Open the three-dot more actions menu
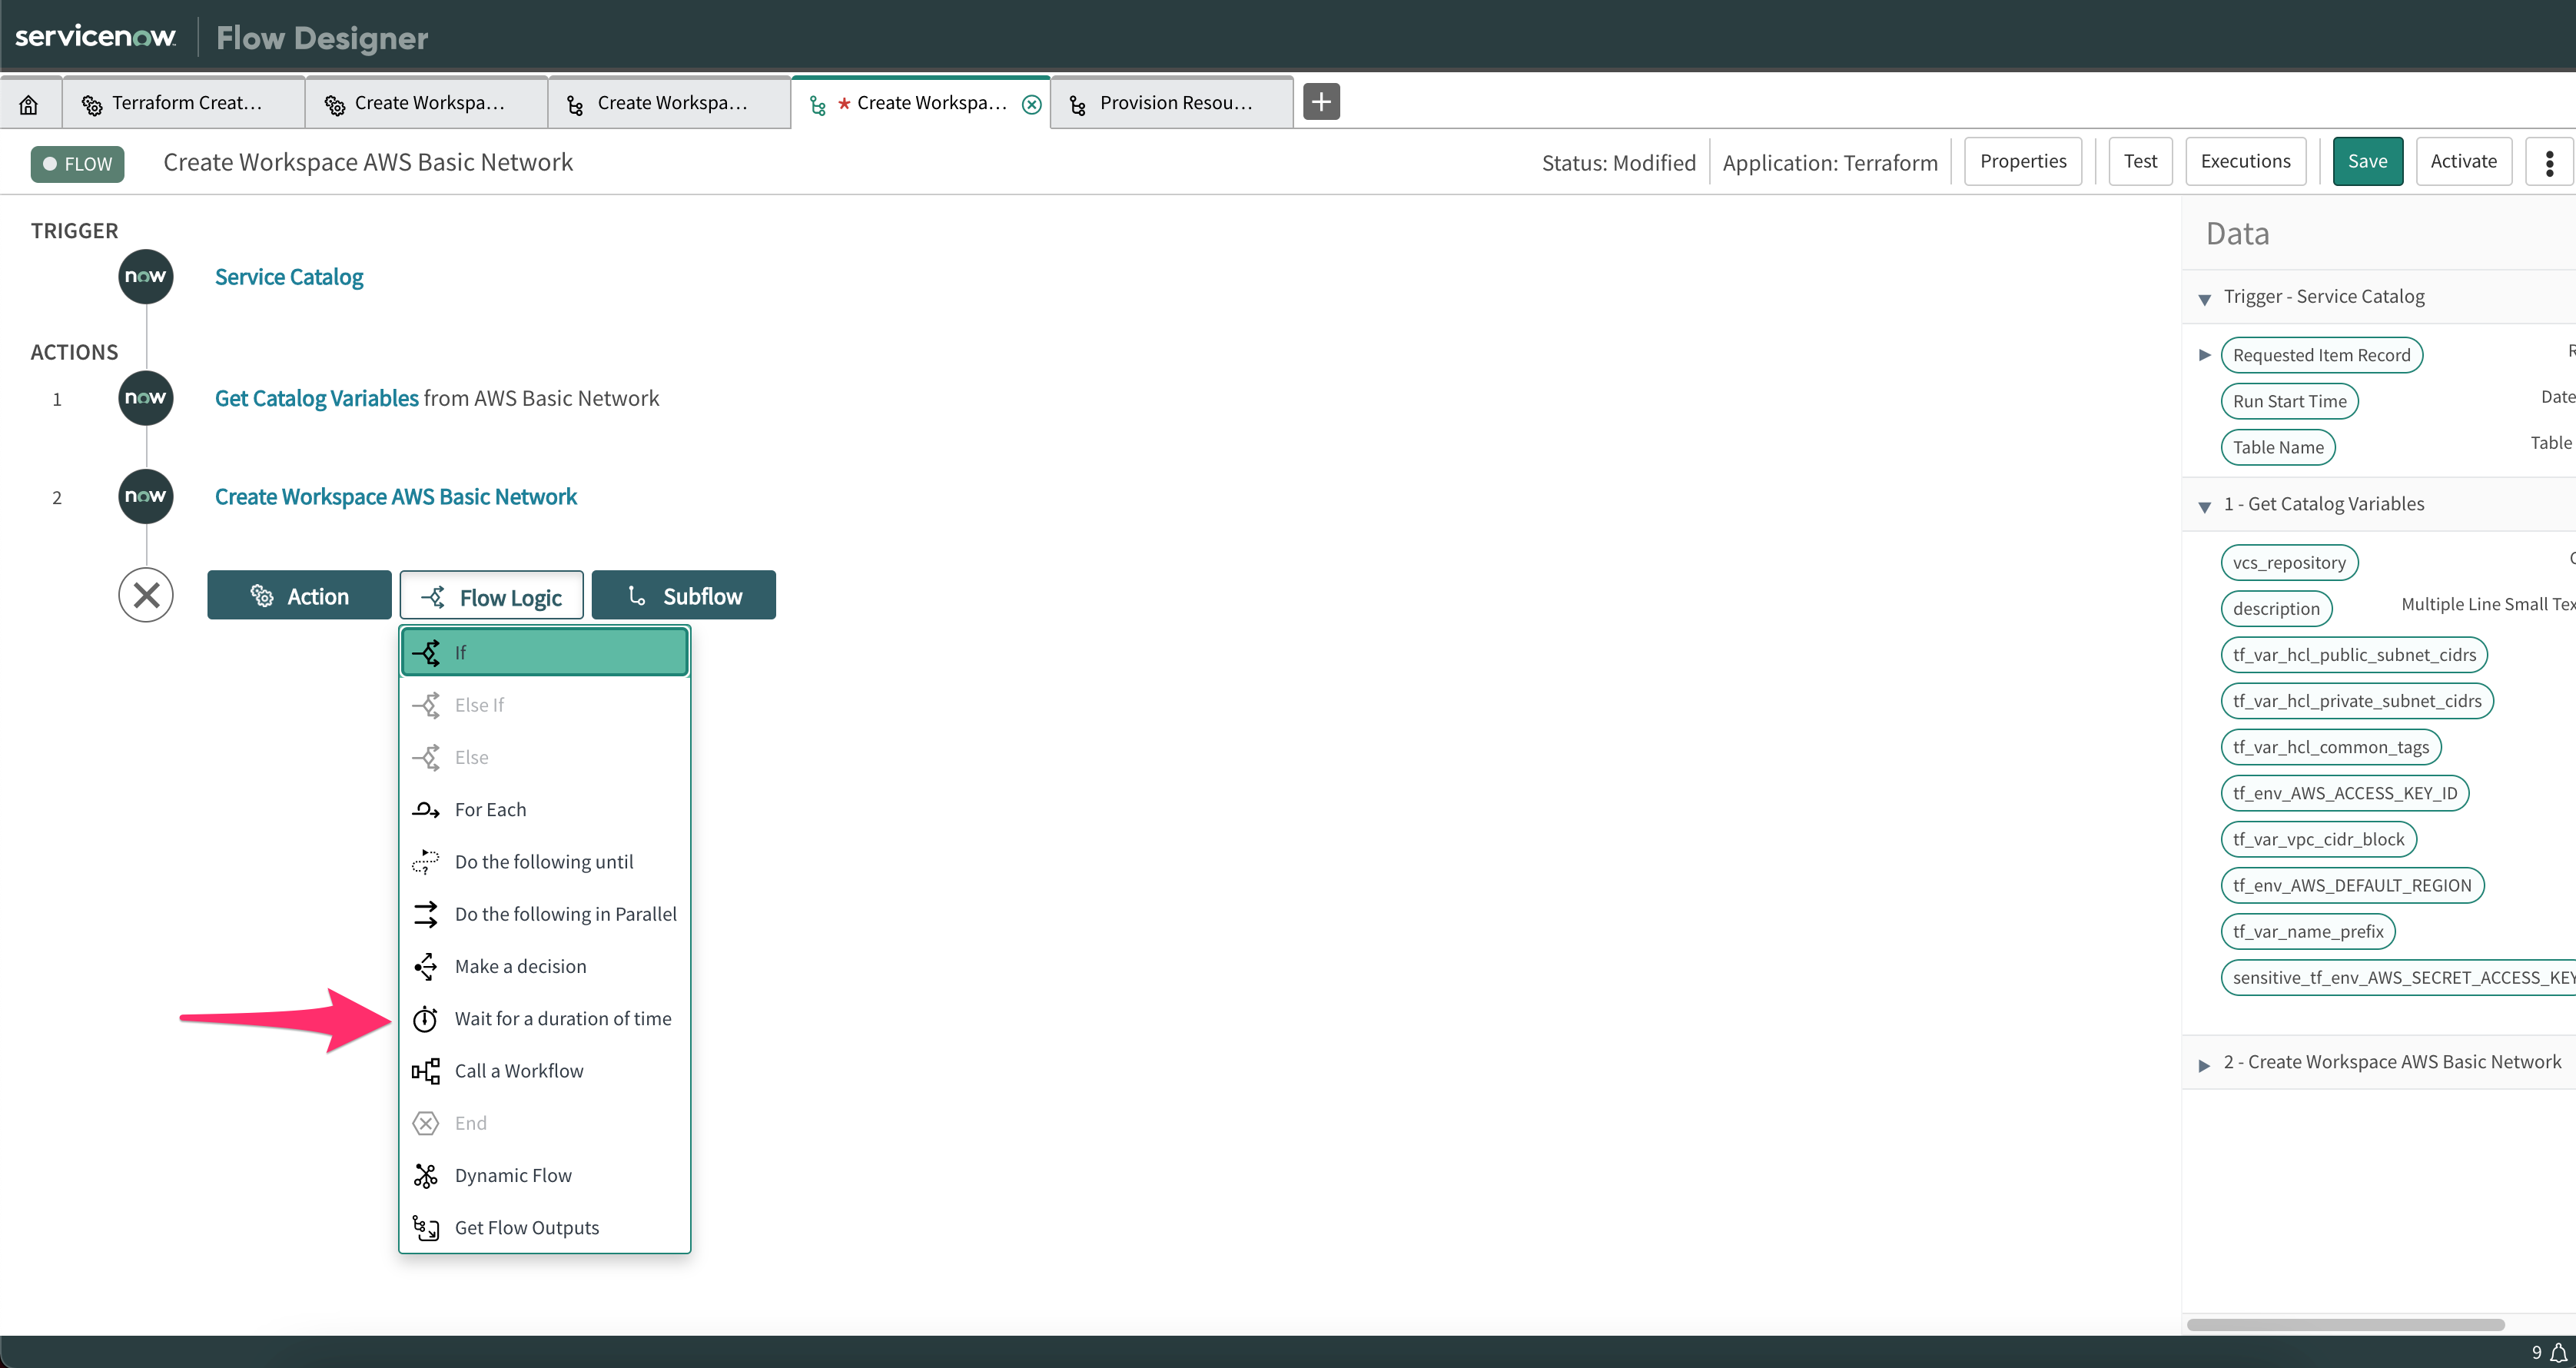 point(2549,162)
